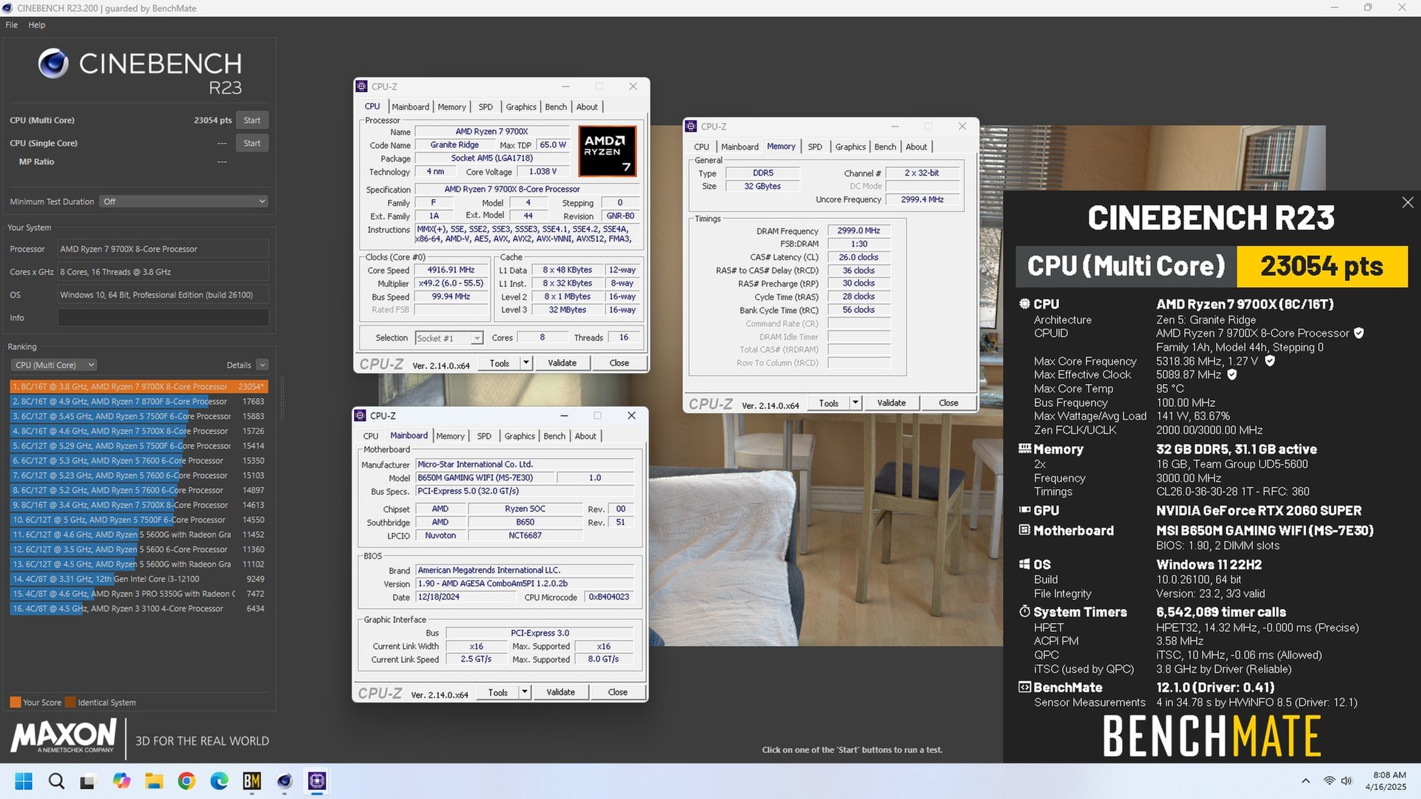
Task: Select ranking row Intel Core i3-12100
Action: tap(138, 579)
